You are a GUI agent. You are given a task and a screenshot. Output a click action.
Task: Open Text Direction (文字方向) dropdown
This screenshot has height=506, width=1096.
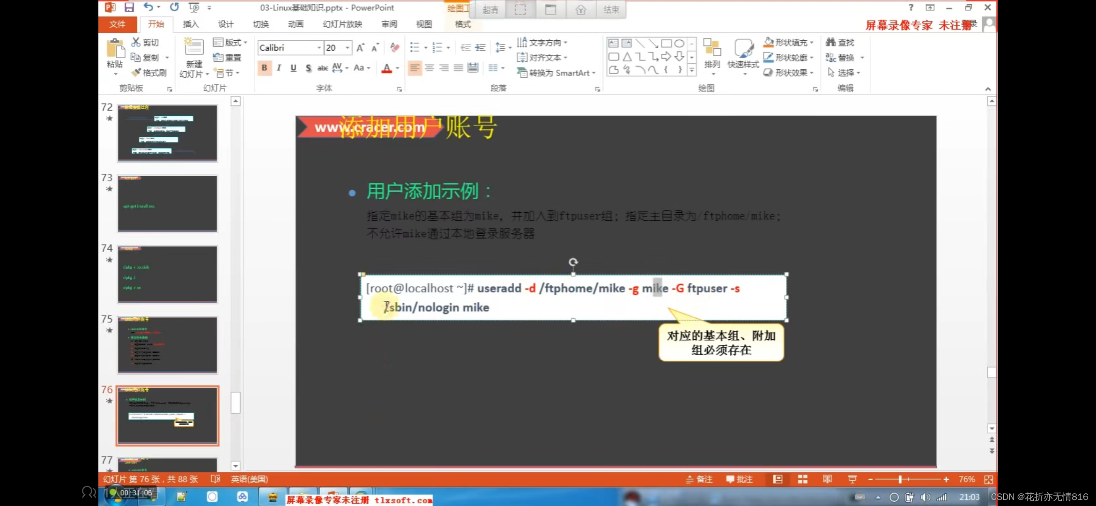click(542, 42)
